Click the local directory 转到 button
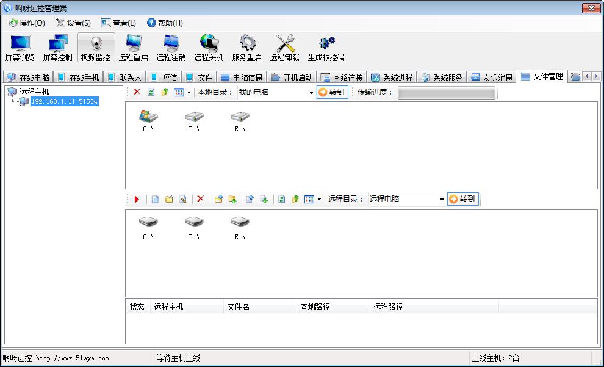Screen dimensions: 604x367 [x=333, y=93]
